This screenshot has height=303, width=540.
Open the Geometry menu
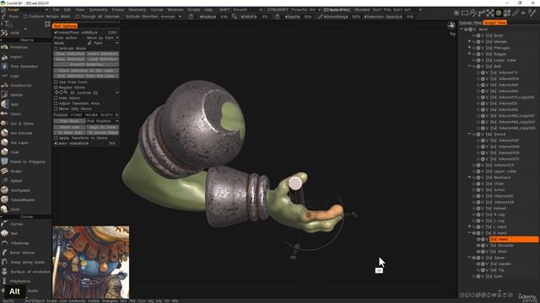137,9
